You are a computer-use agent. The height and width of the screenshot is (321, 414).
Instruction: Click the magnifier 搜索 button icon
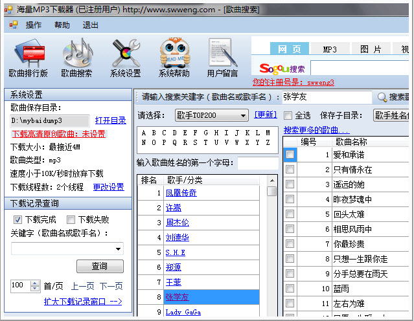pos(382,97)
